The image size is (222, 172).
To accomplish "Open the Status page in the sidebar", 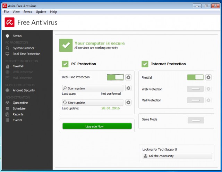I will click(x=17, y=36).
